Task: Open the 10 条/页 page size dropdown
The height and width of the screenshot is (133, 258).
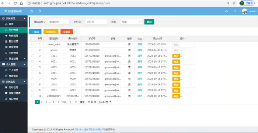Action: 105,102
